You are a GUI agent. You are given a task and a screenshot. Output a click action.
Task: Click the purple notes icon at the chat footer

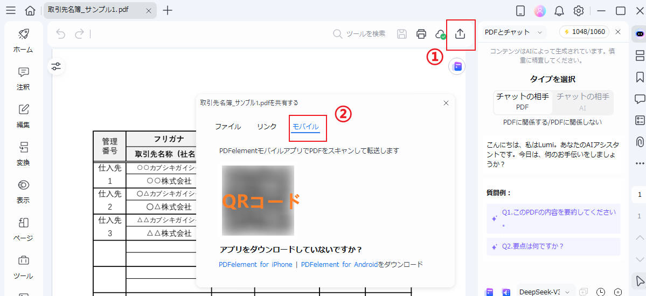pyautogui.click(x=489, y=292)
